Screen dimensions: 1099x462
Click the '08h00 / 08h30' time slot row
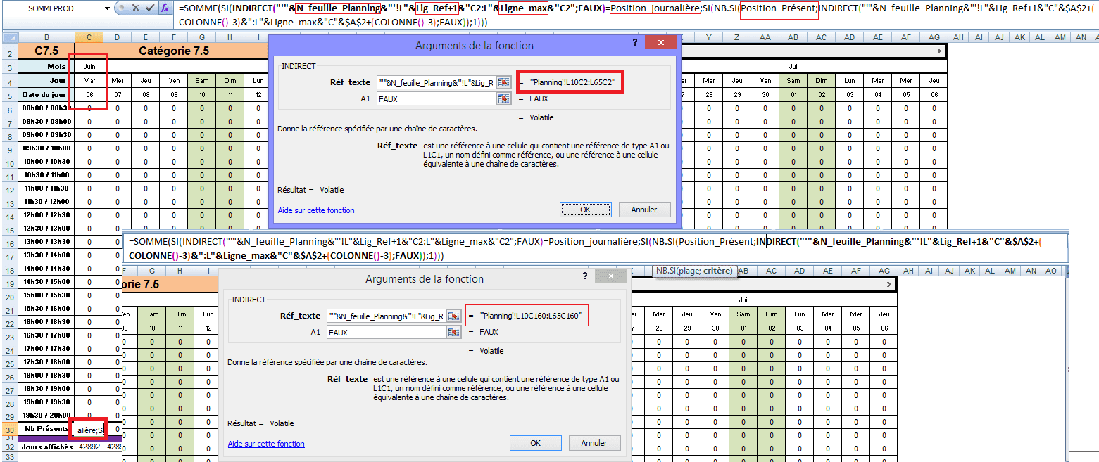46,108
